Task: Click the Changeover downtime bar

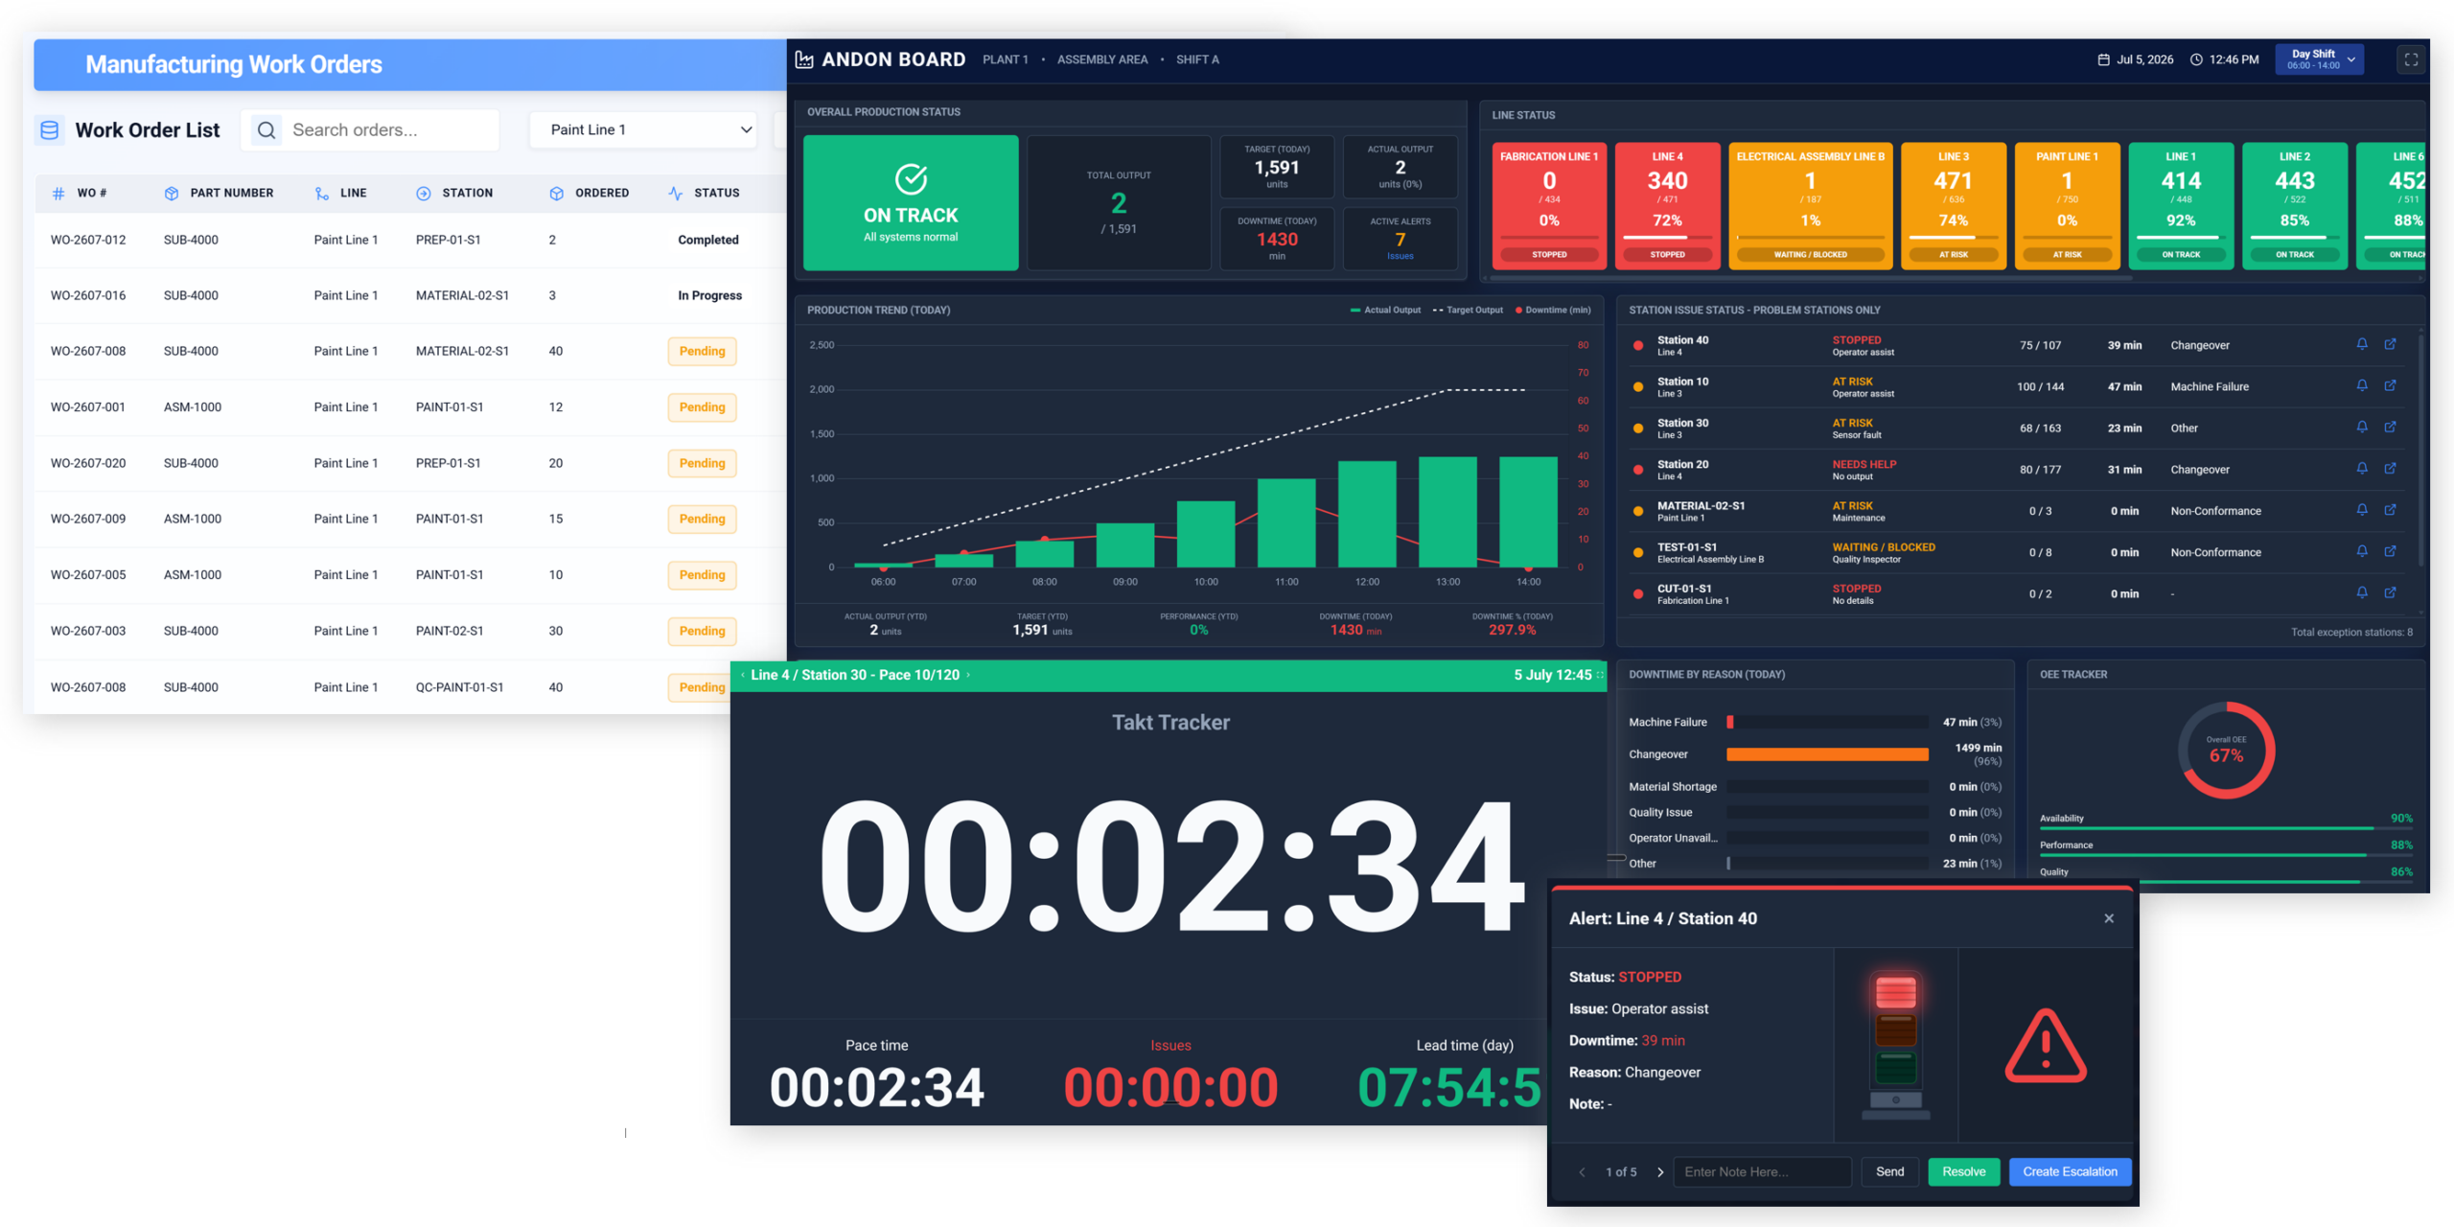Action: point(1827,754)
